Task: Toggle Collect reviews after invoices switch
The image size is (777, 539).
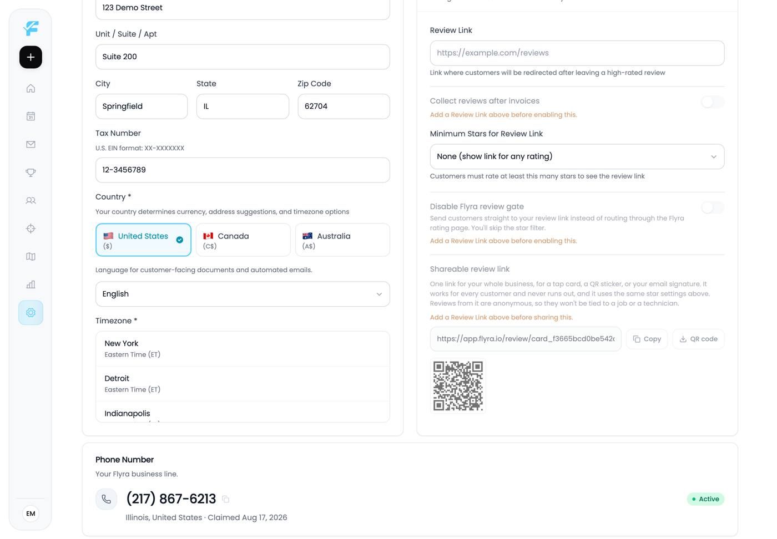Action: pyautogui.click(x=713, y=101)
